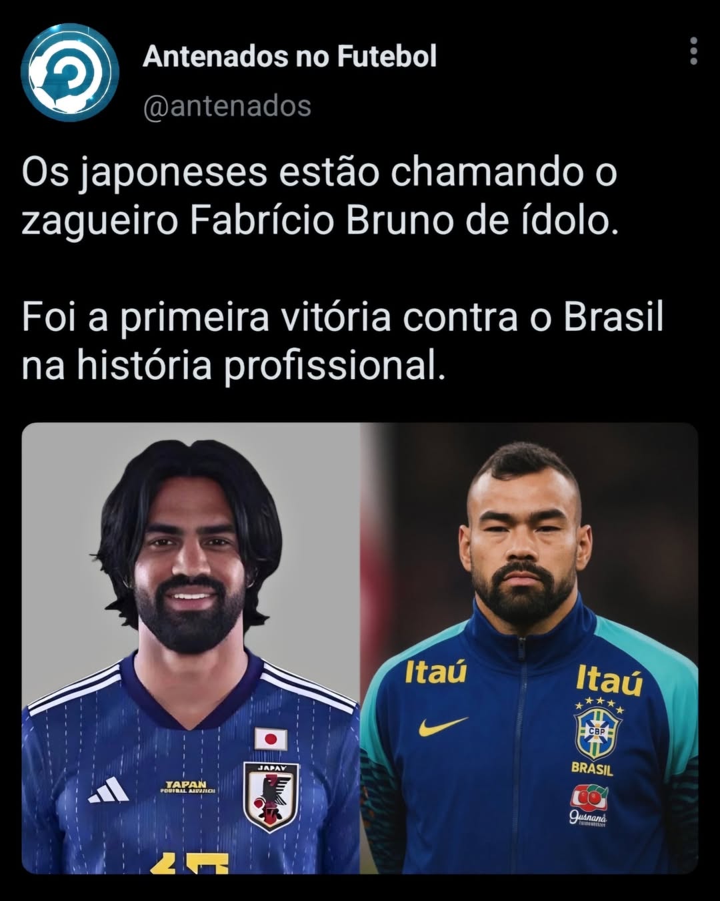Click the Japan flag patch on jersey
Screen dimensions: 720x901
point(271,739)
